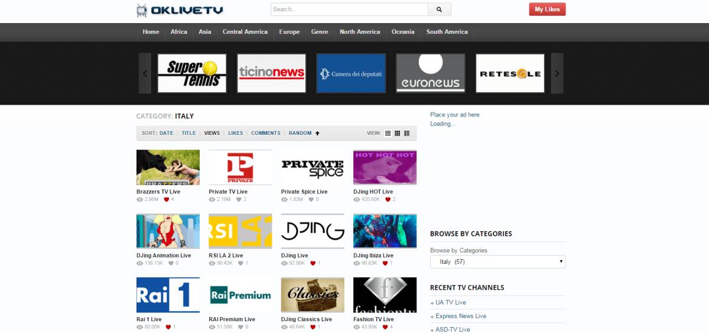This screenshot has height=333, width=709.
Task: Open Super Tennis carousel thumbnail
Action: pyautogui.click(x=192, y=73)
